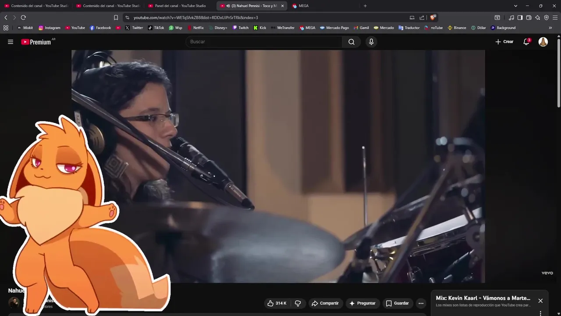This screenshot has width=561, height=316.
Task: Open the Disney+ bookmark
Action: [218, 28]
